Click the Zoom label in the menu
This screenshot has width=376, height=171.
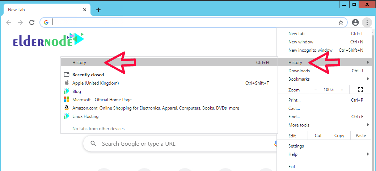[294, 90]
